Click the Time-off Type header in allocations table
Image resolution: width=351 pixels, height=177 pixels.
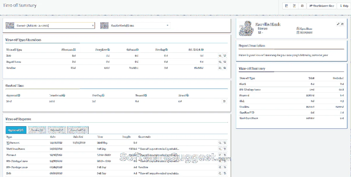pyautogui.click(x=14, y=50)
